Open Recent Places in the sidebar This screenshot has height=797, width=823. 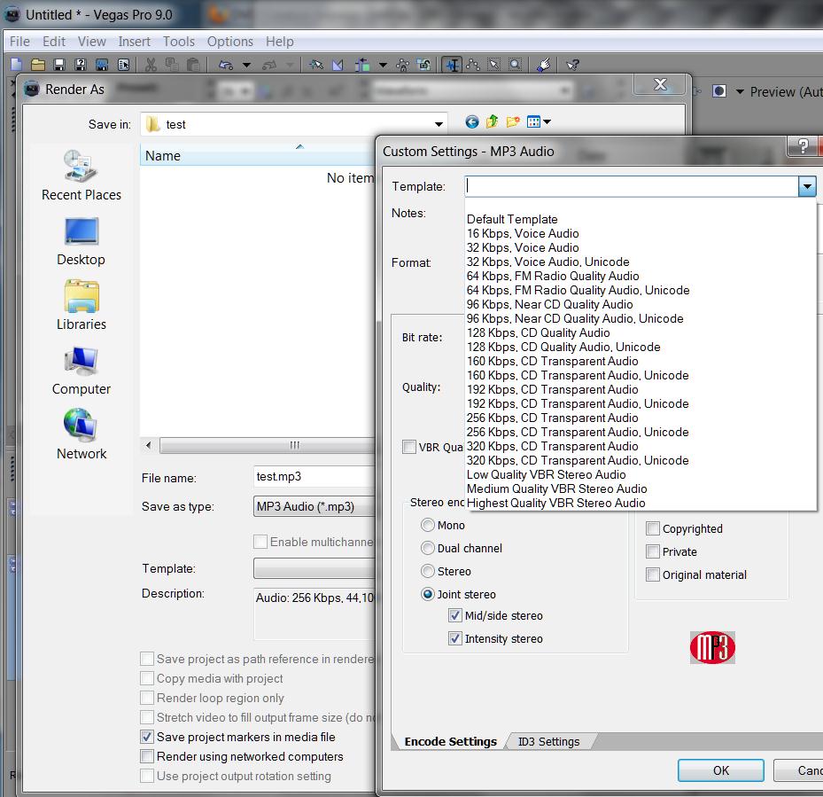82,176
